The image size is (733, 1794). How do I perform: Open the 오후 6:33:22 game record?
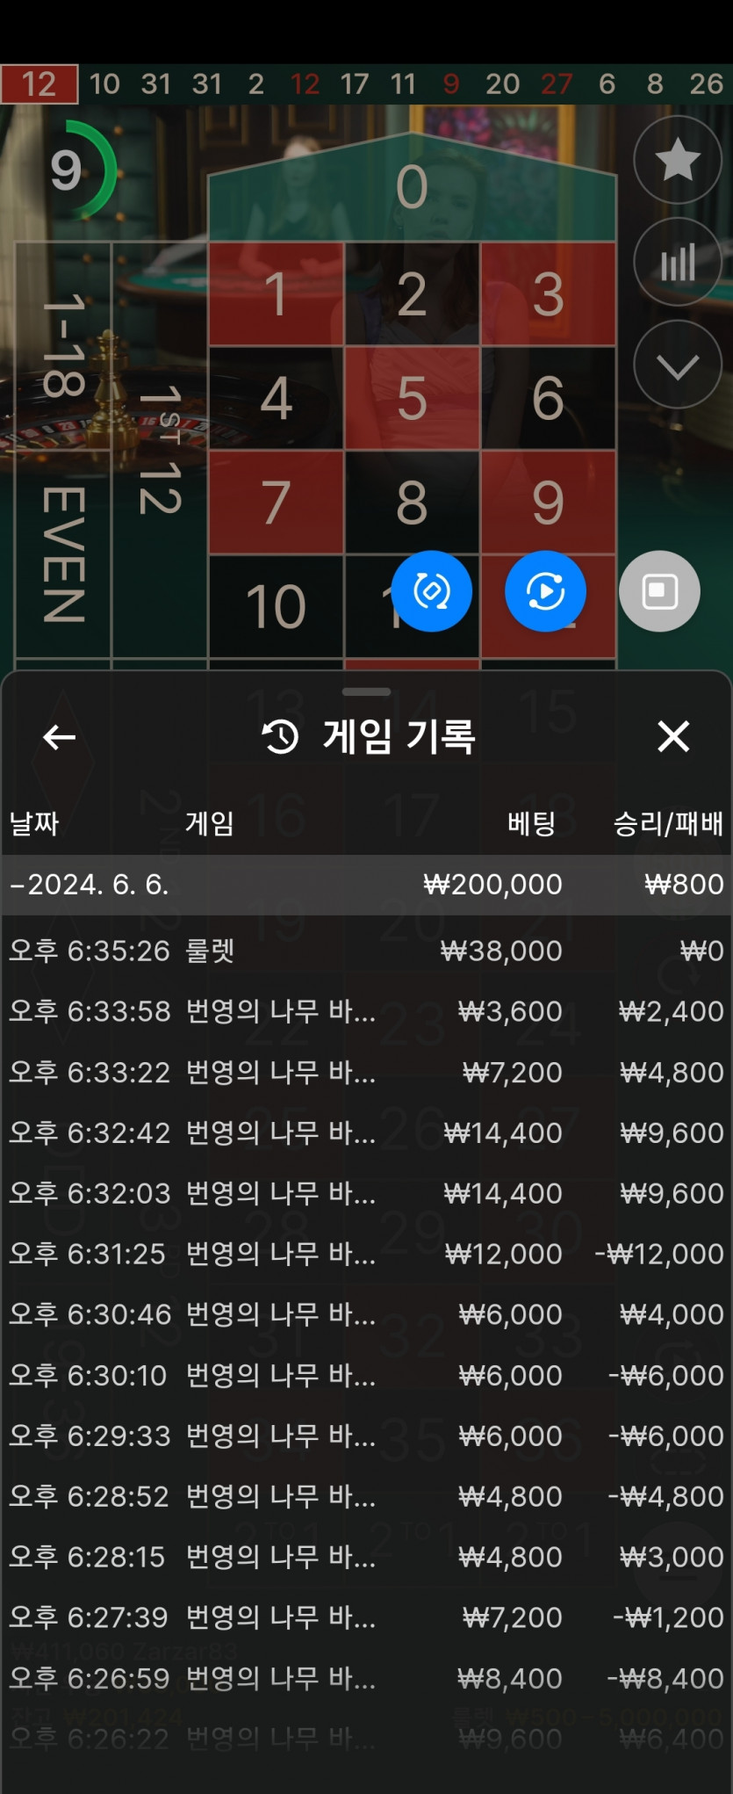tap(366, 1072)
